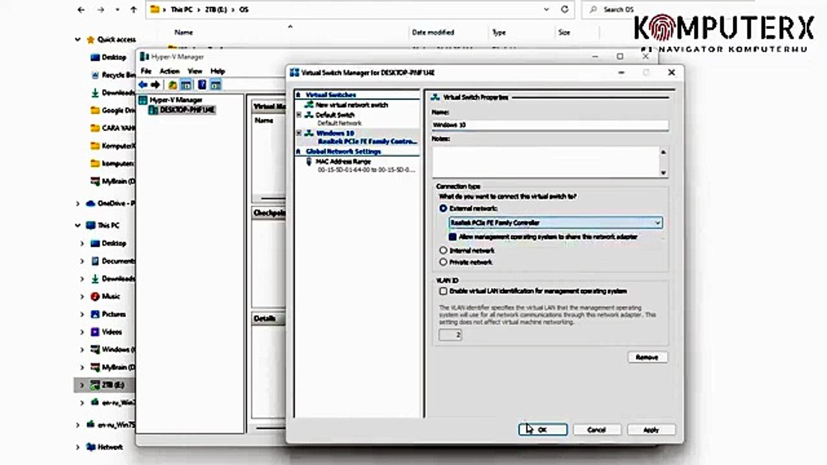Select the Private network radio button
This screenshot has height=465, width=827.
tap(443, 262)
